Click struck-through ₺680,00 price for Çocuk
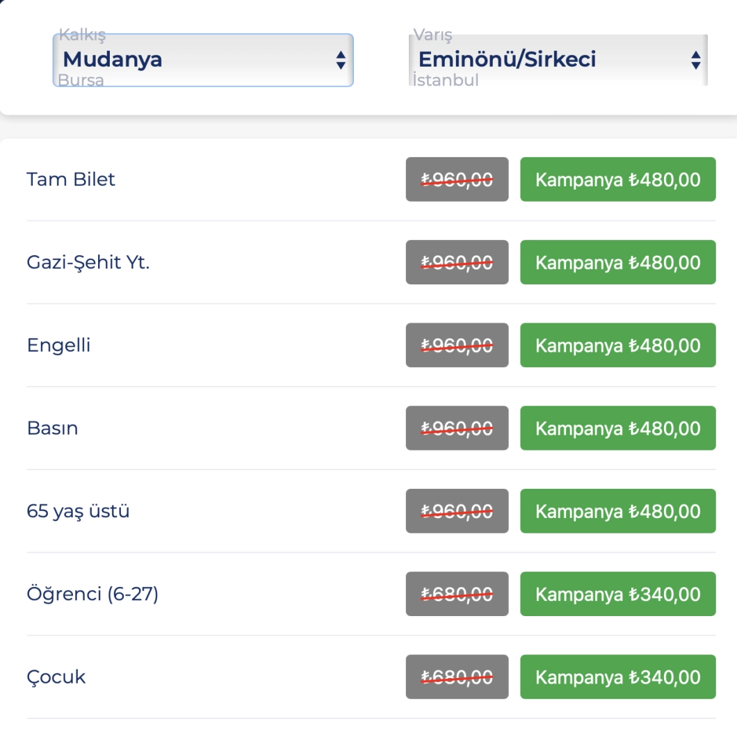The width and height of the screenshot is (737, 751). click(457, 677)
